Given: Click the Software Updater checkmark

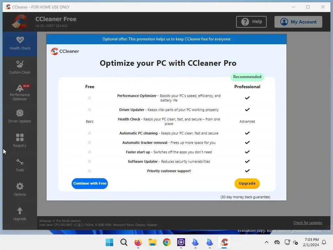Looking at the screenshot, I should click(x=247, y=161).
